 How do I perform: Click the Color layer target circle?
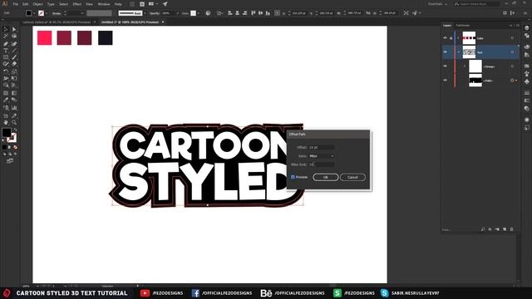coord(512,38)
